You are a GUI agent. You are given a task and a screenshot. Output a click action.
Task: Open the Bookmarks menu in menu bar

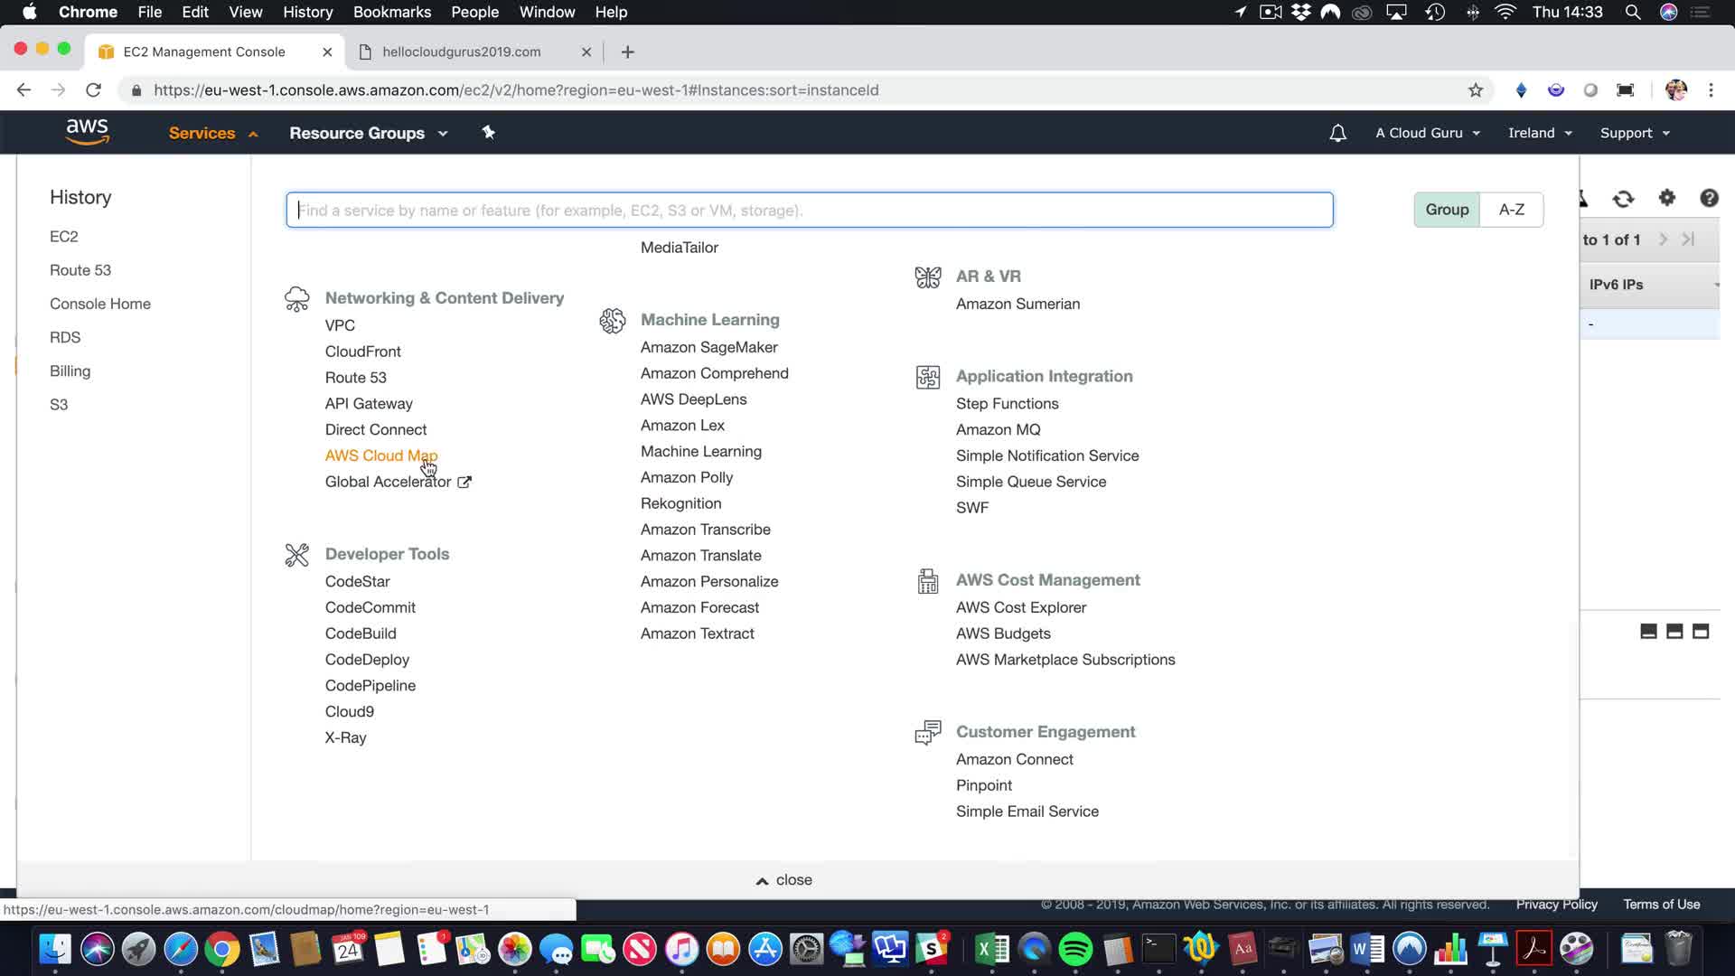(391, 12)
